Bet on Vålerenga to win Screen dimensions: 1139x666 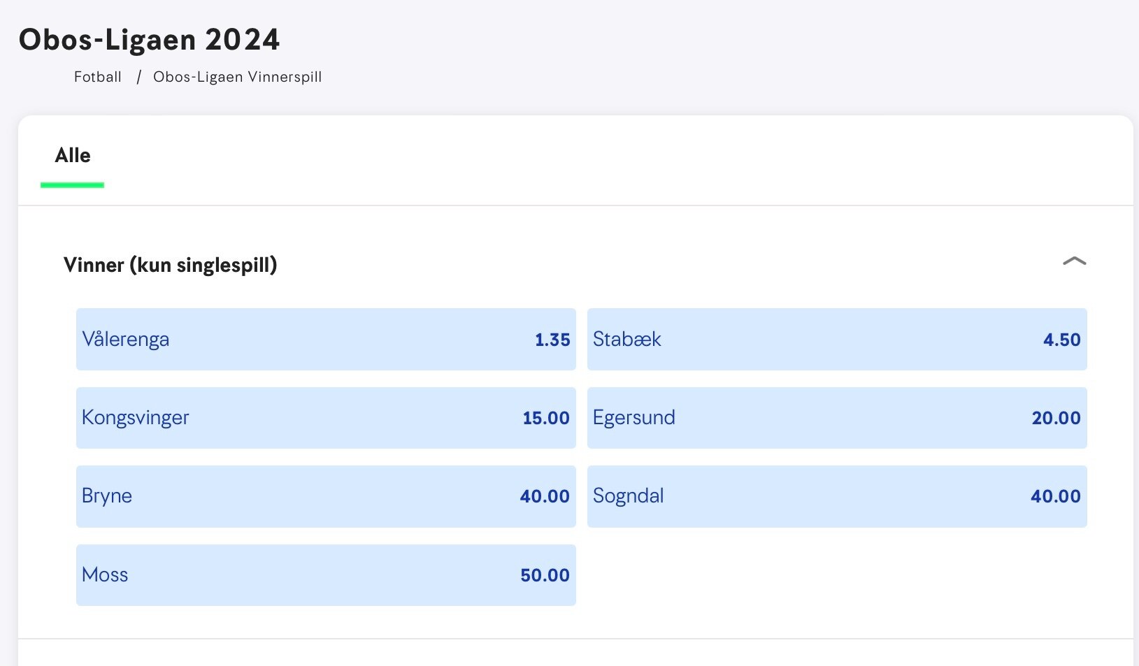(326, 339)
